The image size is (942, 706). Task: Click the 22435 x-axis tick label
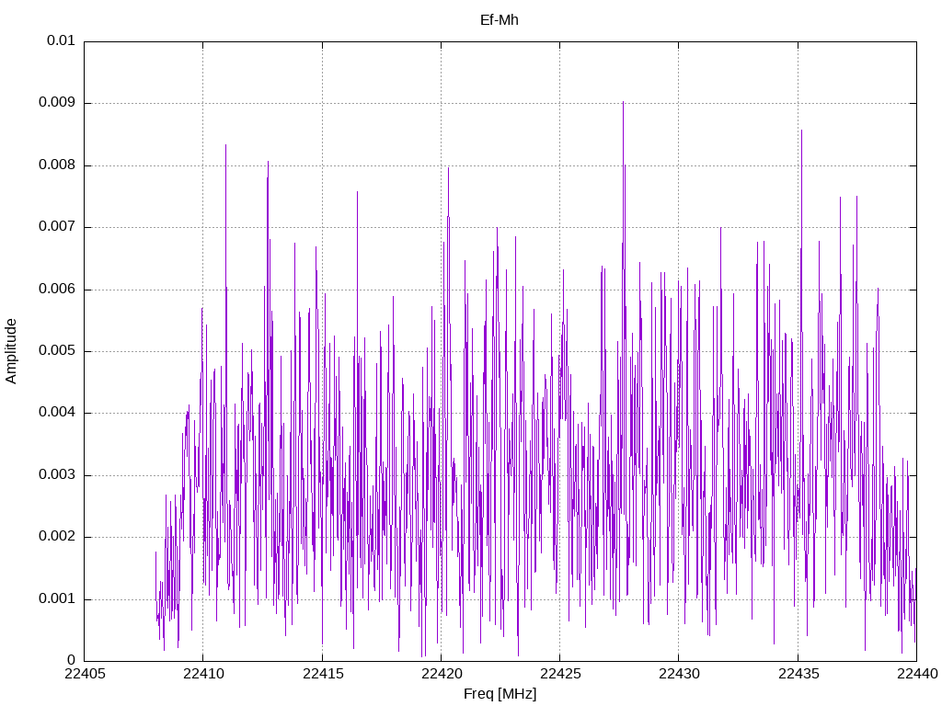coord(798,674)
